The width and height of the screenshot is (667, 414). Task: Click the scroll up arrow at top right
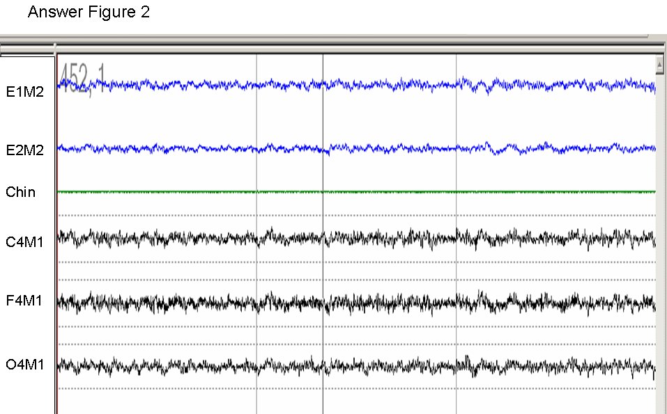659,65
